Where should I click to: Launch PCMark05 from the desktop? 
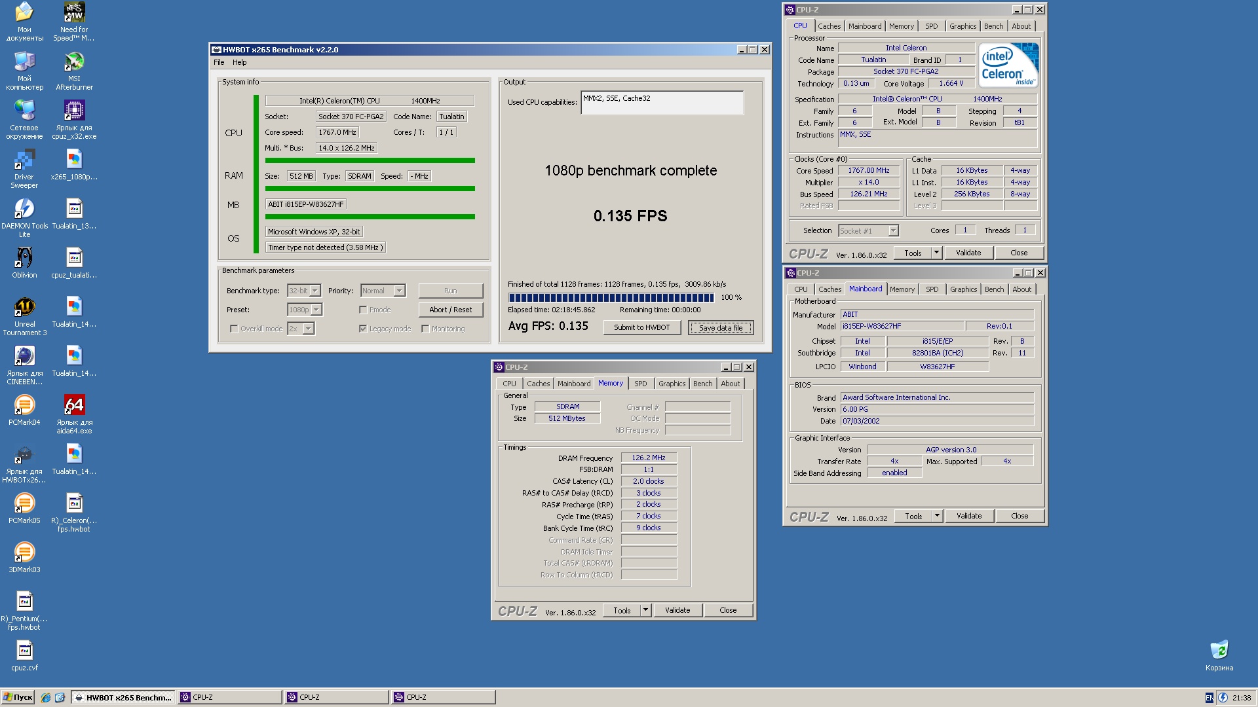[x=24, y=508]
